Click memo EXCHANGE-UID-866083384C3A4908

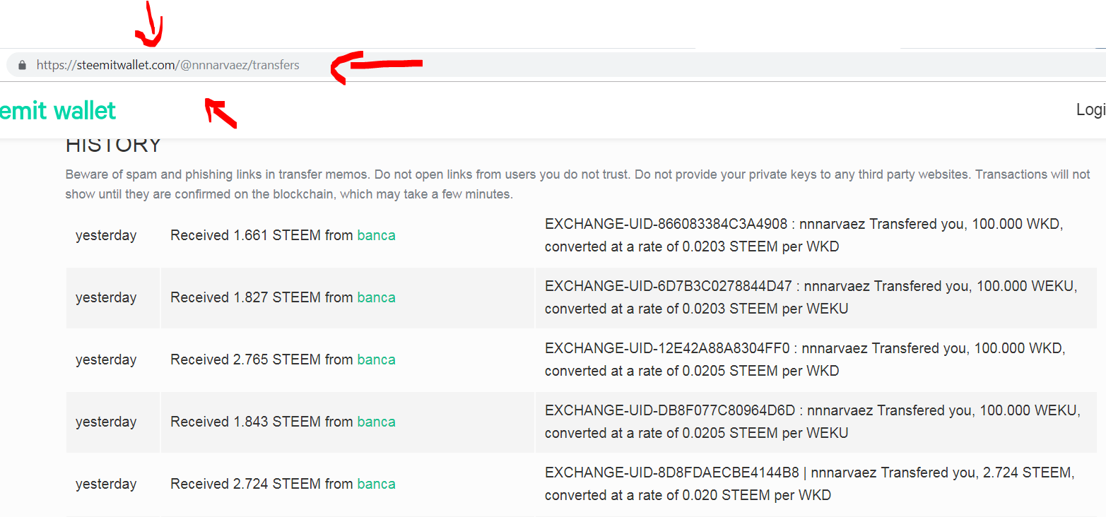(804, 236)
